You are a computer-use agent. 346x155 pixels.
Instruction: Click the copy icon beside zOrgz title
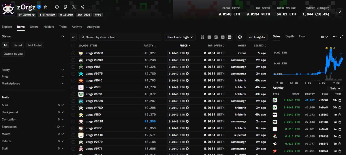65,7
